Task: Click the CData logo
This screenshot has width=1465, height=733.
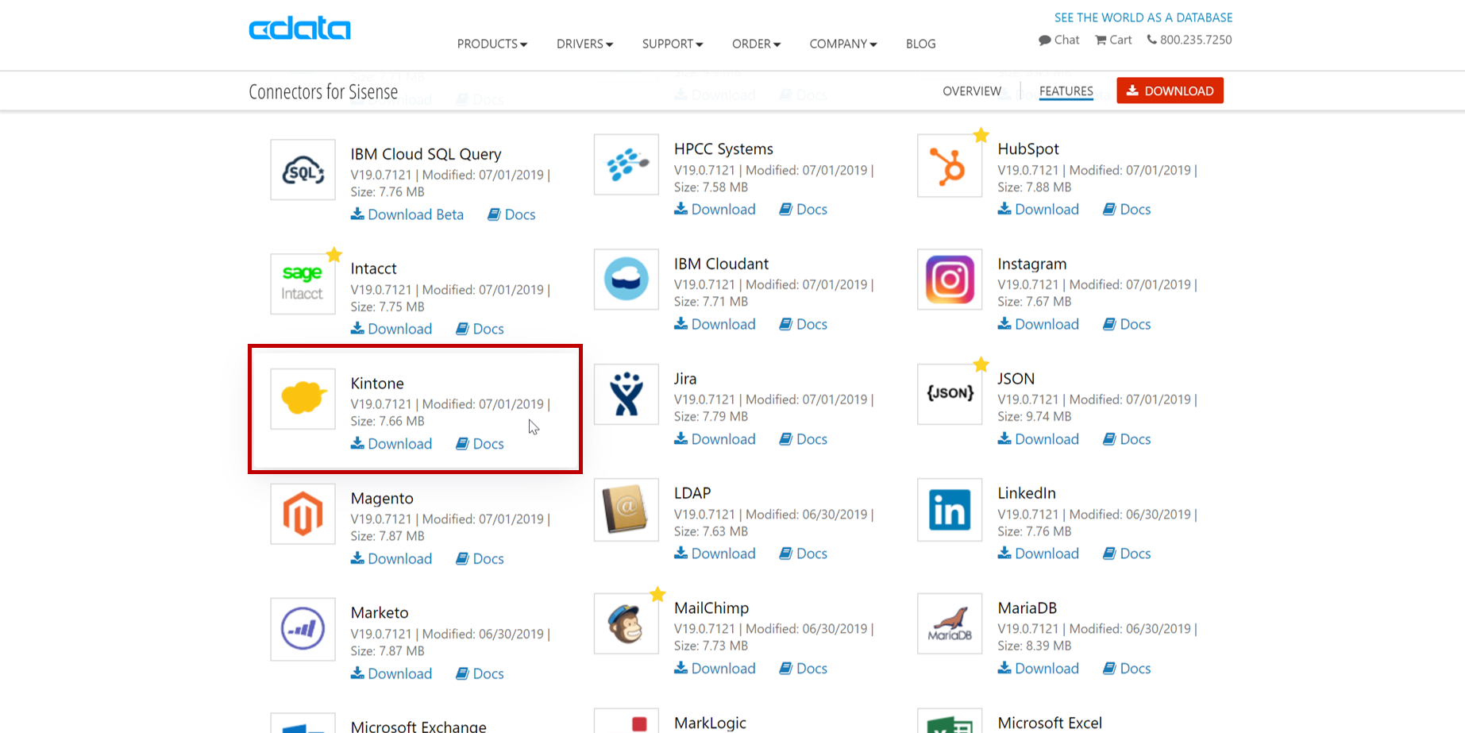Action: coord(299,29)
